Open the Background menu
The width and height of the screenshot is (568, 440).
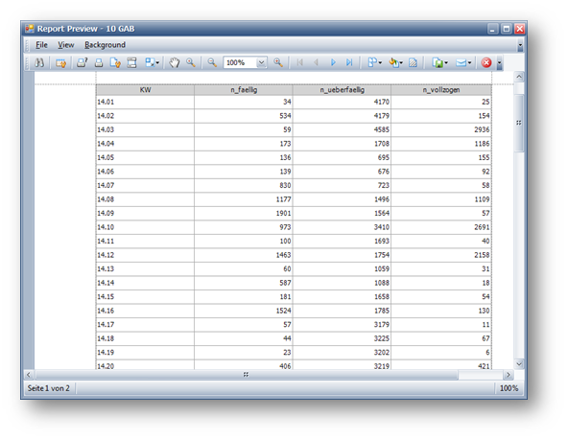105,45
